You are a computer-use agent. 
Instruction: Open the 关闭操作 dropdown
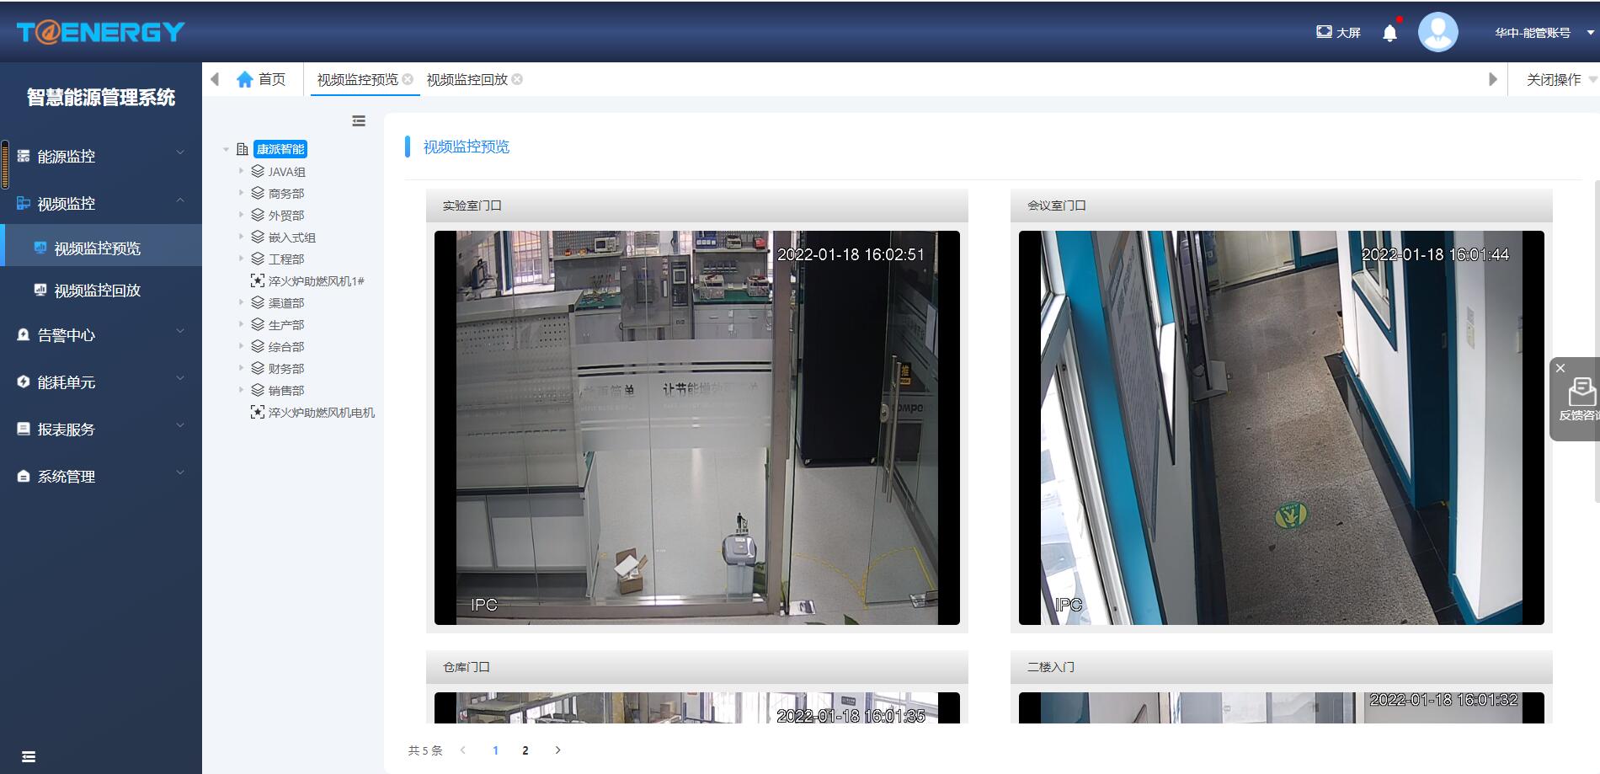tap(1560, 79)
